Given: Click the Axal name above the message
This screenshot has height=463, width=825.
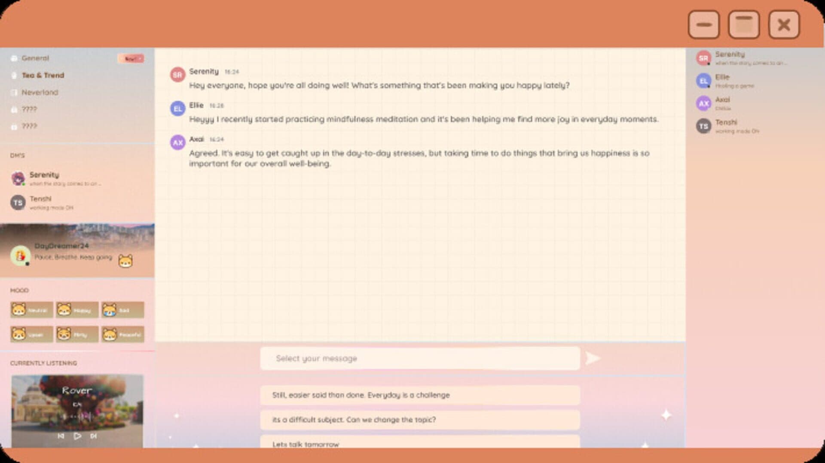Looking at the screenshot, I should (x=196, y=139).
